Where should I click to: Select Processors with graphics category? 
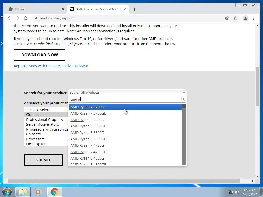(x=46, y=129)
